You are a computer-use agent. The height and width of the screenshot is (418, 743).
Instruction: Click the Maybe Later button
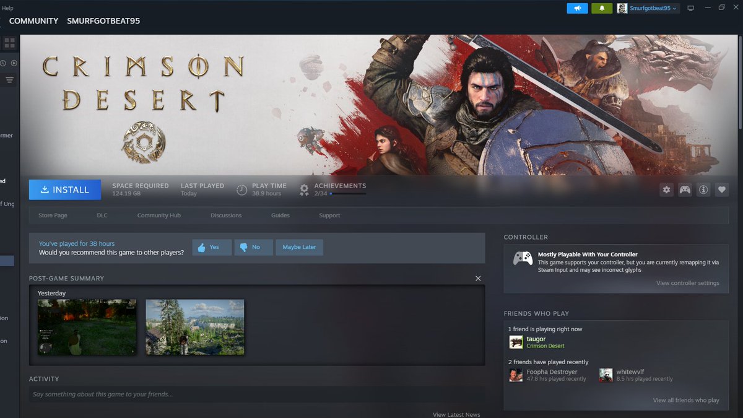299,247
